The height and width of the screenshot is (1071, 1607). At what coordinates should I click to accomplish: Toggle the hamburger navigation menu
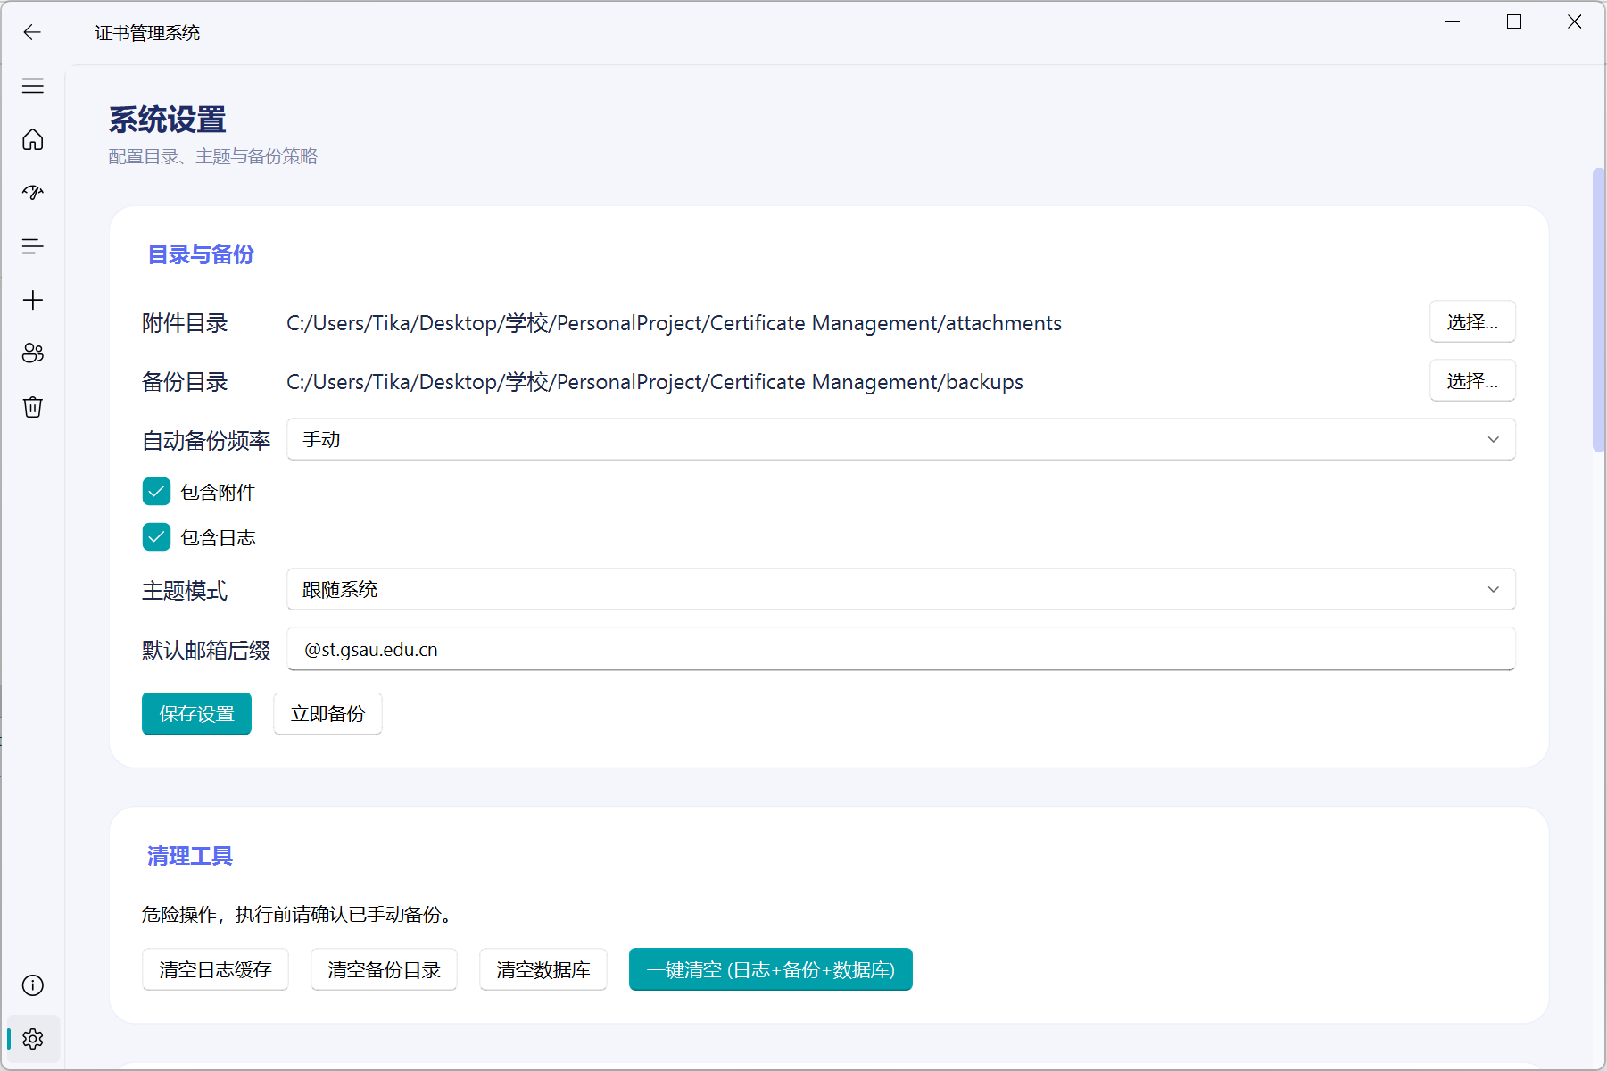[33, 86]
